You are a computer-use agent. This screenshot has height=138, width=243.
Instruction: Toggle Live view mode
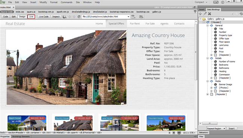(x=31, y=17)
